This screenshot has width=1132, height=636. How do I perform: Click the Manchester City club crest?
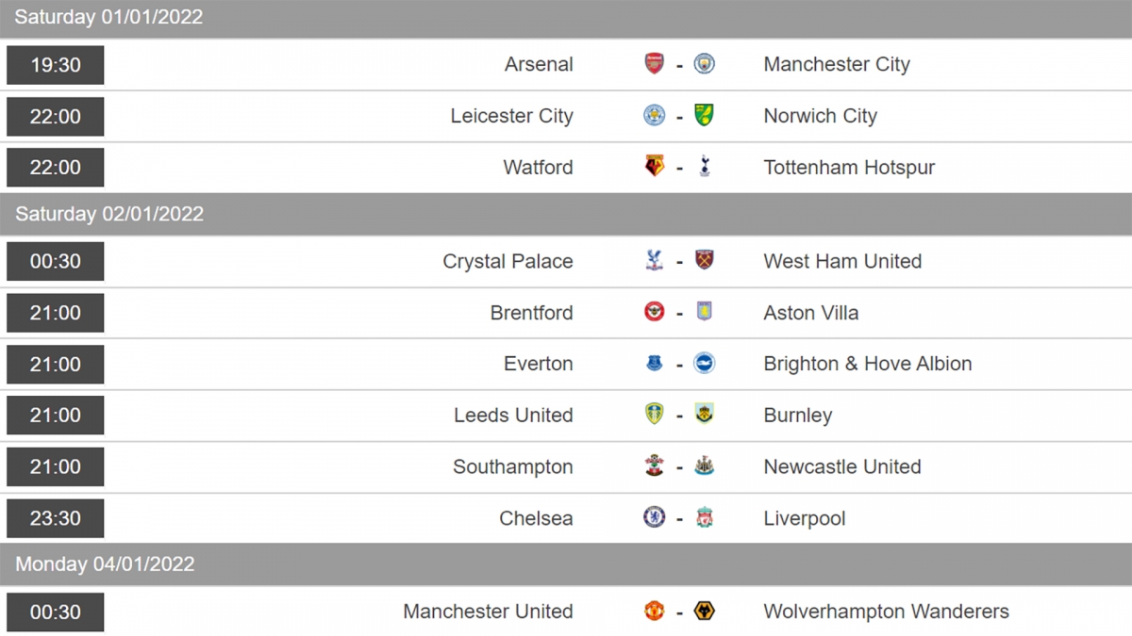705,64
